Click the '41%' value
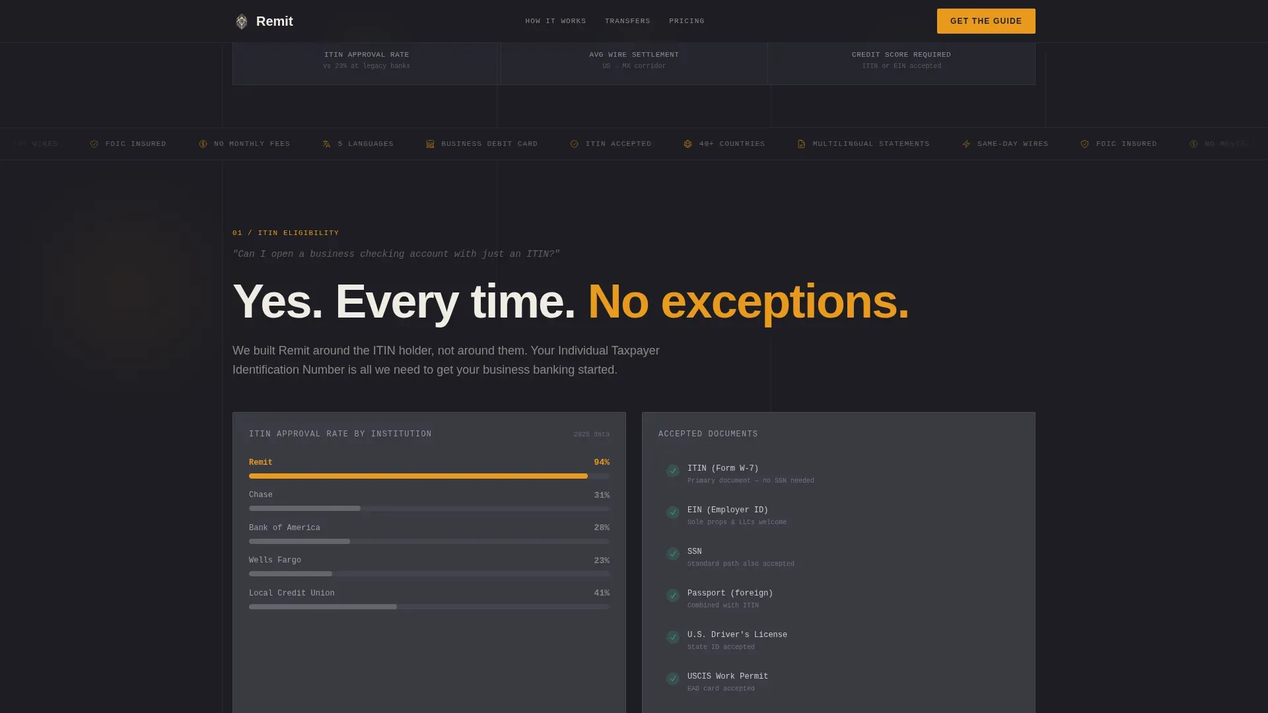1268x713 pixels. tap(602, 593)
